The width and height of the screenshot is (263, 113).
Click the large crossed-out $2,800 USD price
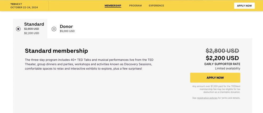coord(222,51)
